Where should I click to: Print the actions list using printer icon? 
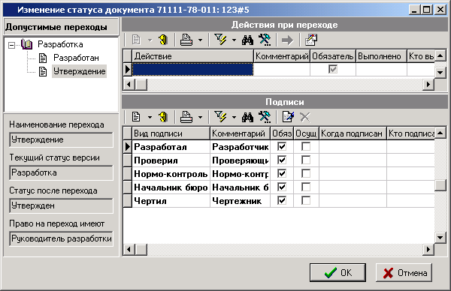coord(186,40)
